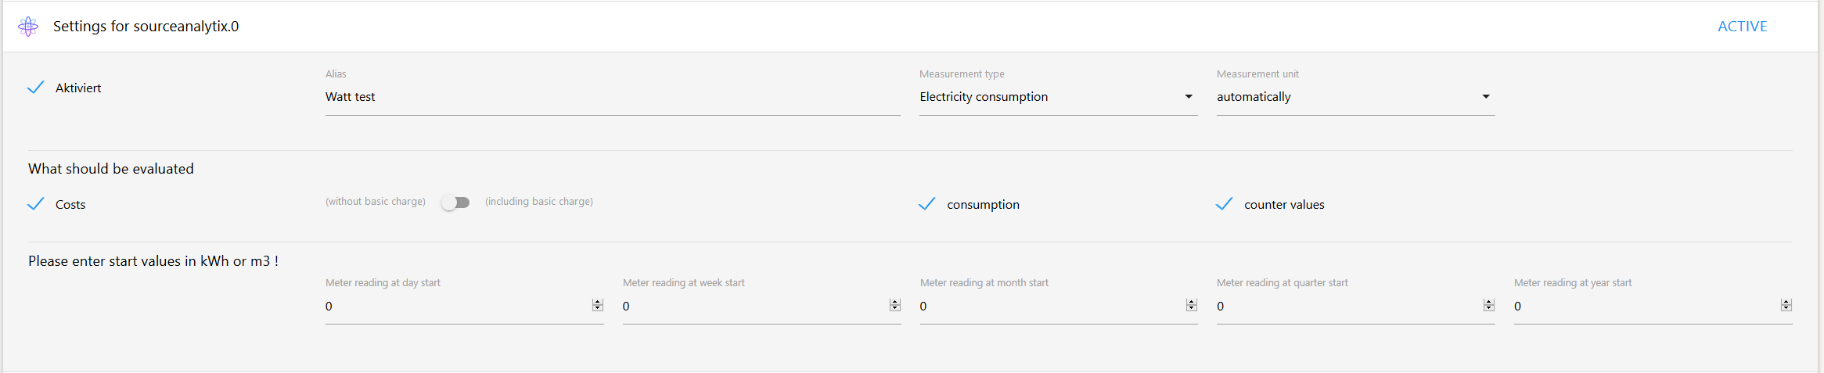The width and height of the screenshot is (1824, 373).
Task: Select the month start meter reading field
Action: tap(1049, 307)
